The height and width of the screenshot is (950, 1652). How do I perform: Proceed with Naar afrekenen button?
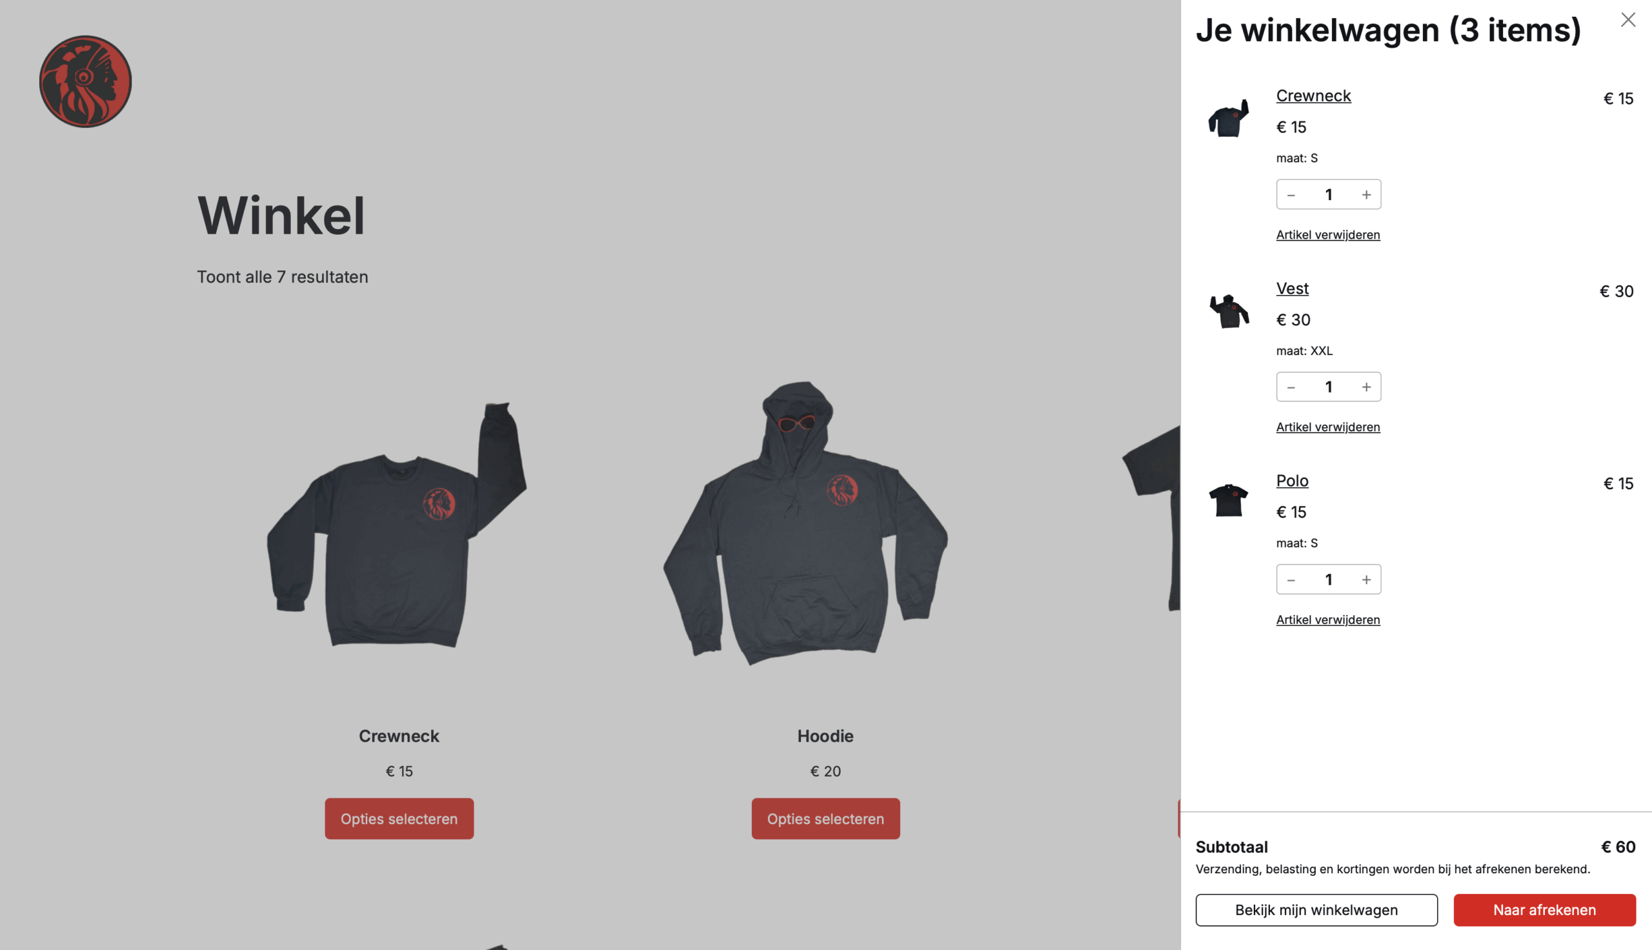click(1544, 910)
